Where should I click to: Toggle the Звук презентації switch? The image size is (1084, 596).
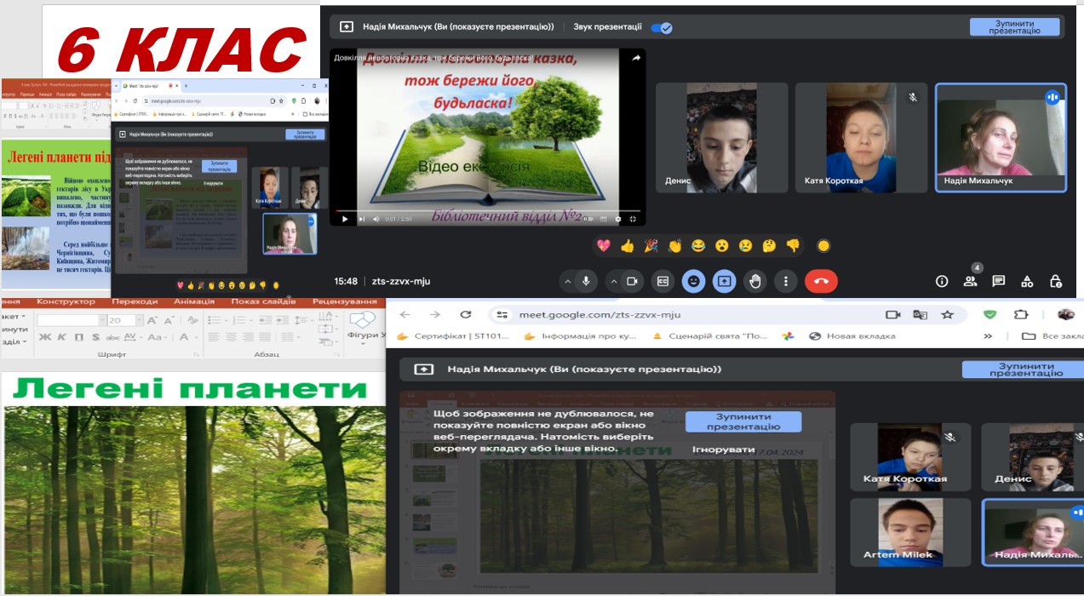click(662, 27)
